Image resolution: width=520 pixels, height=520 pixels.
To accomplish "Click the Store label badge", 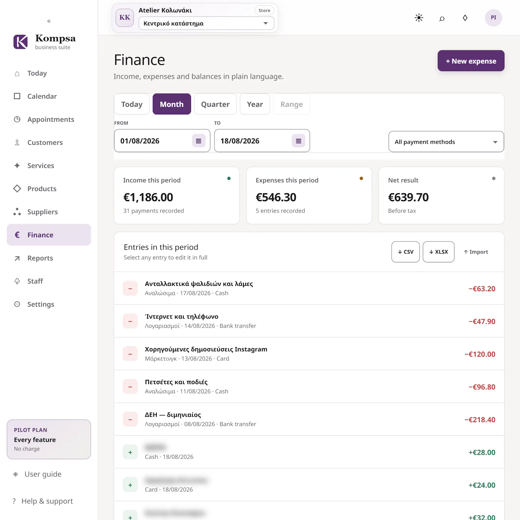I will [x=265, y=10].
